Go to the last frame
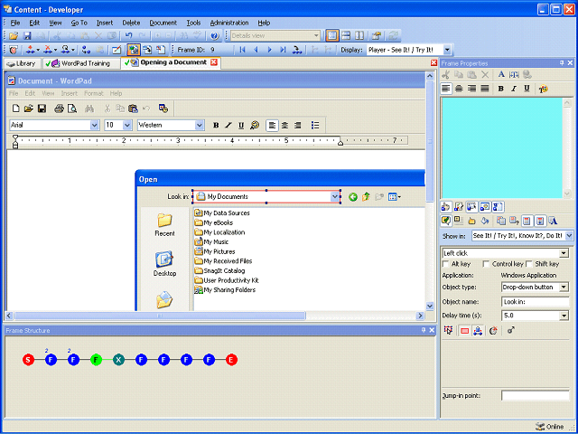 (x=283, y=50)
